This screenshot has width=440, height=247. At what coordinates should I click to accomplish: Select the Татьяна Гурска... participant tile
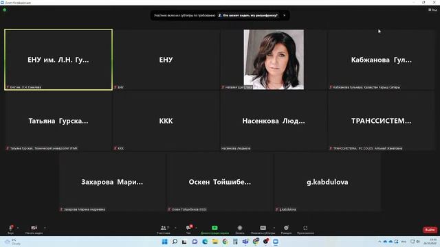tap(58, 121)
